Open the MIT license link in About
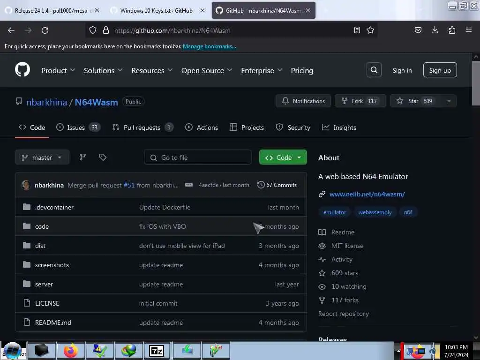 point(347,246)
